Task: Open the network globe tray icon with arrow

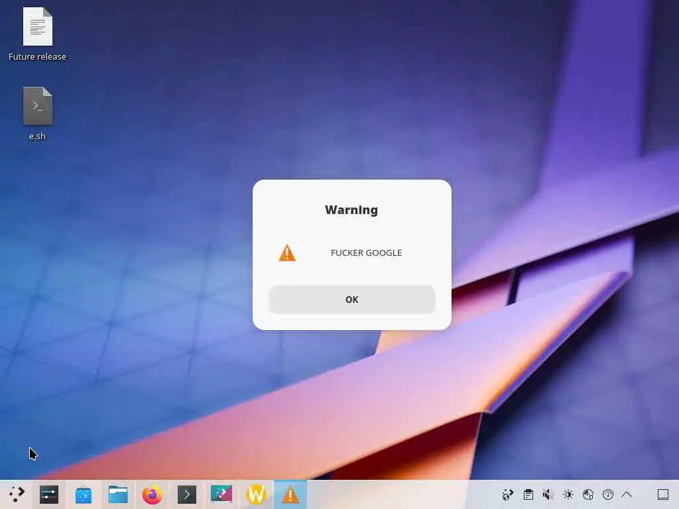Action: pyautogui.click(x=507, y=494)
